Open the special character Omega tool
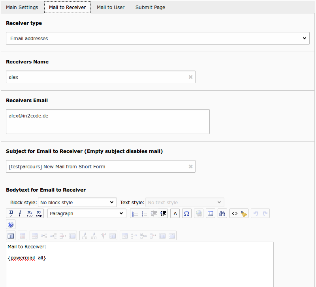The width and height of the screenshot is (316, 287). (x=187, y=213)
